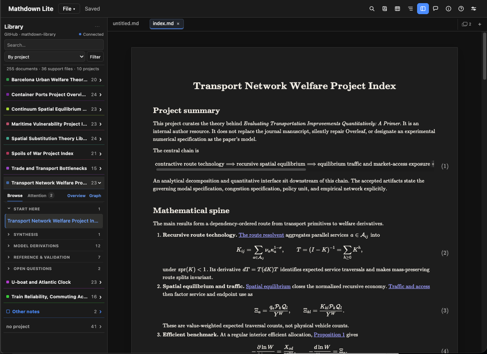Open the project Graph link
Image resolution: width=487 pixels, height=354 pixels.
coord(95,195)
